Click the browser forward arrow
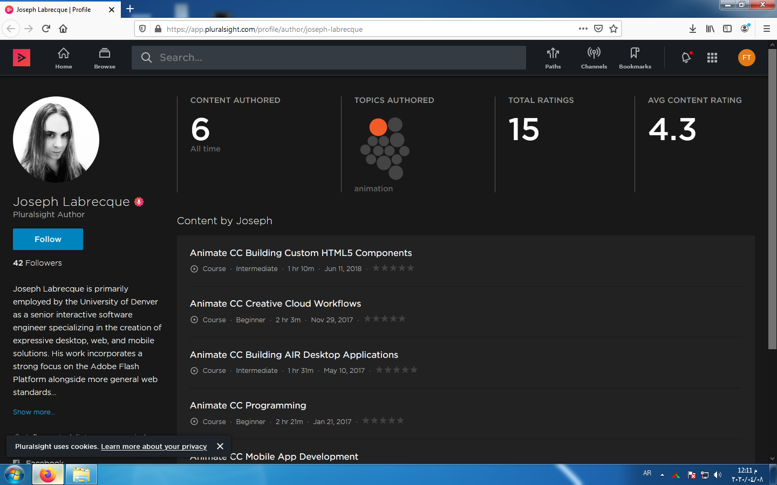Viewport: 777px width, 485px height. (x=29, y=29)
